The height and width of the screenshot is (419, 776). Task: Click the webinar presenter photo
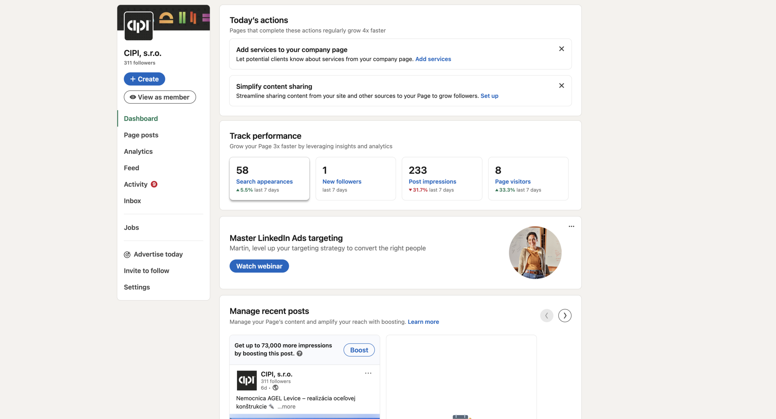535,252
